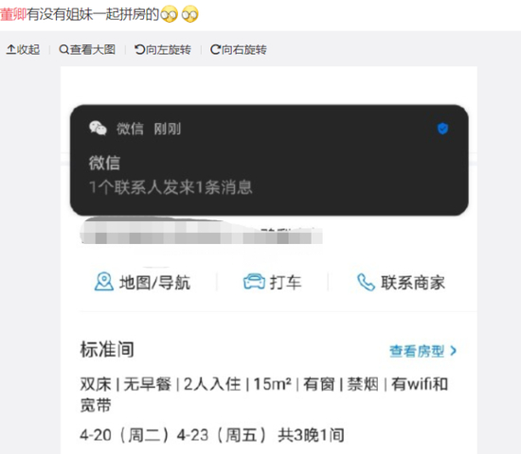Click the blurred hotel name area
Image resolution: width=521 pixels, height=454 pixels.
[x=202, y=231]
